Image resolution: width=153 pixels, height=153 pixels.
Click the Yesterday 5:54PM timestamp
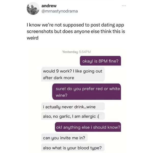point(76,52)
